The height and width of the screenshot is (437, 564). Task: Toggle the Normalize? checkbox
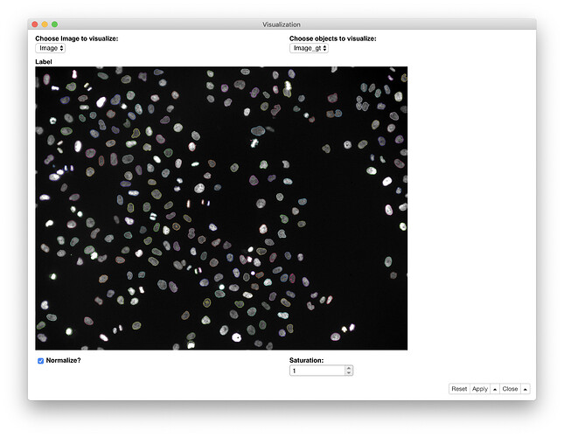point(40,361)
